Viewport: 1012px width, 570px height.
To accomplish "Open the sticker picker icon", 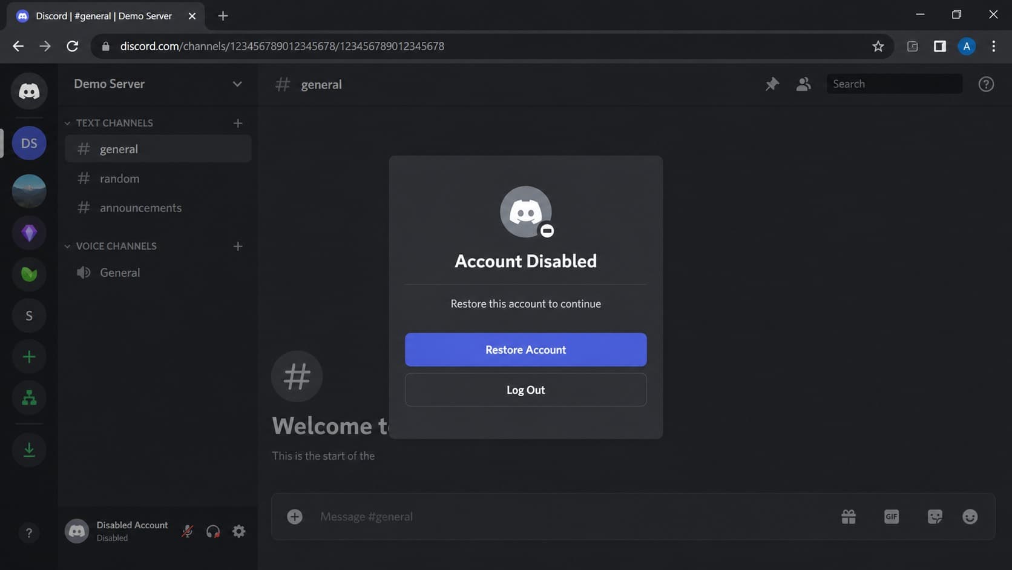I will click(935, 517).
